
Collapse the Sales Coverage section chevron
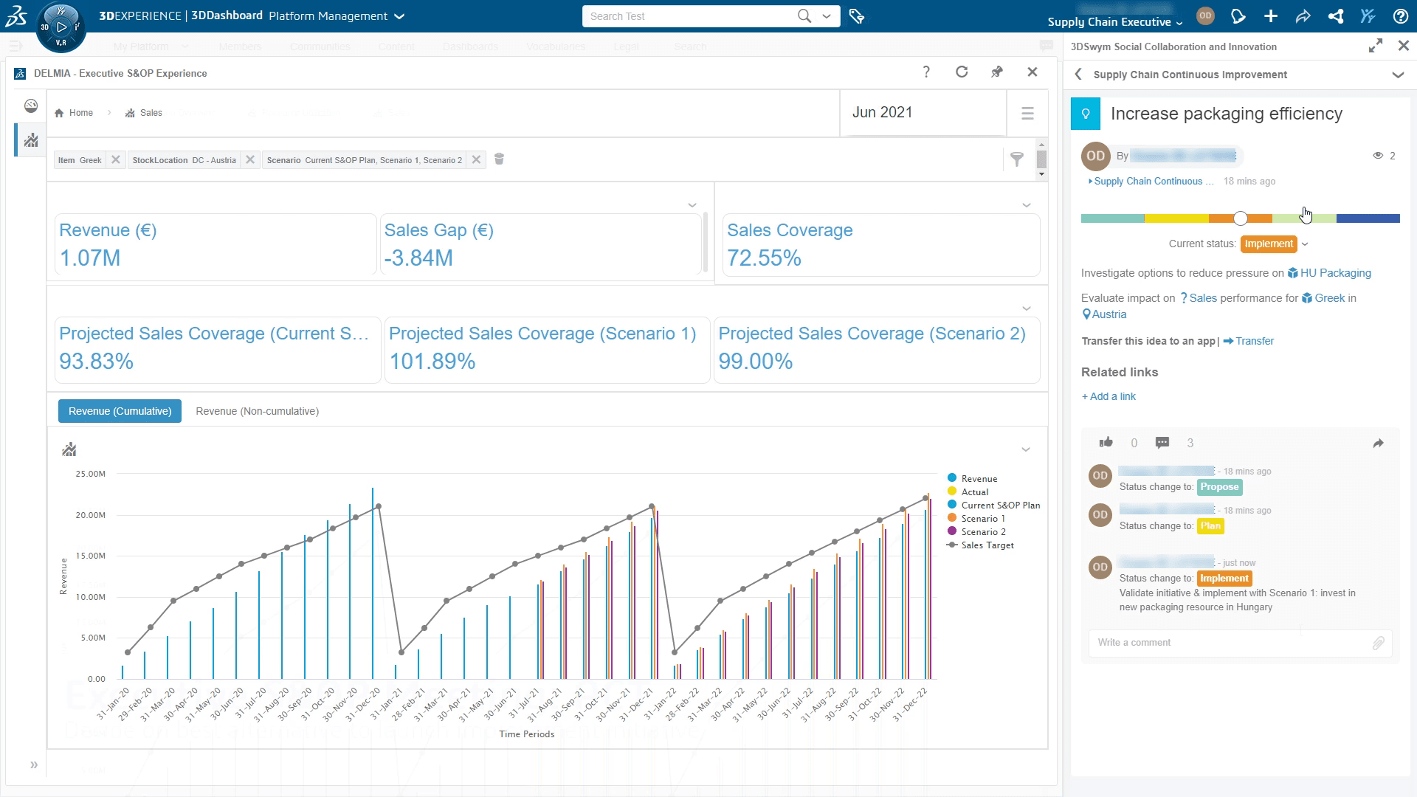[x=1027, y=205]
